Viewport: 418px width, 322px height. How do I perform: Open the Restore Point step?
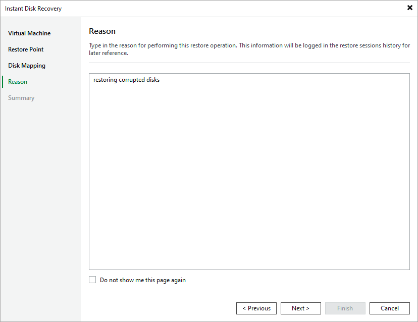click(26, 49)
